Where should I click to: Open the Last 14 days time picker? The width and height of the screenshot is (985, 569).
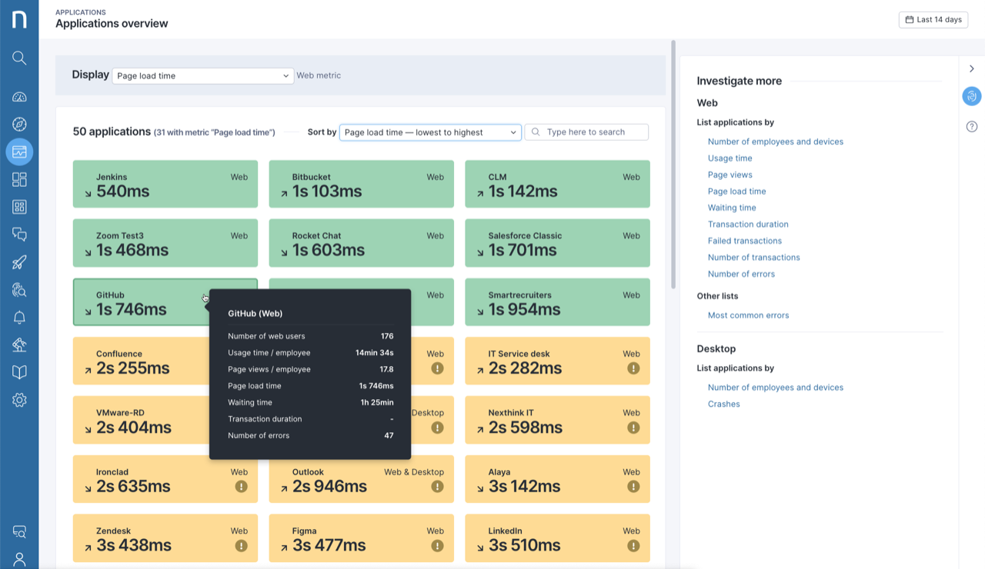(x=933, y=19)
